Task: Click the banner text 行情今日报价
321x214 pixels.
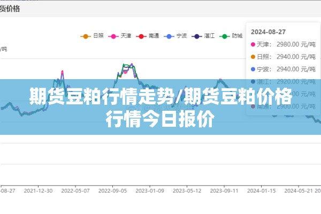Action: click(x=160, y=119)
